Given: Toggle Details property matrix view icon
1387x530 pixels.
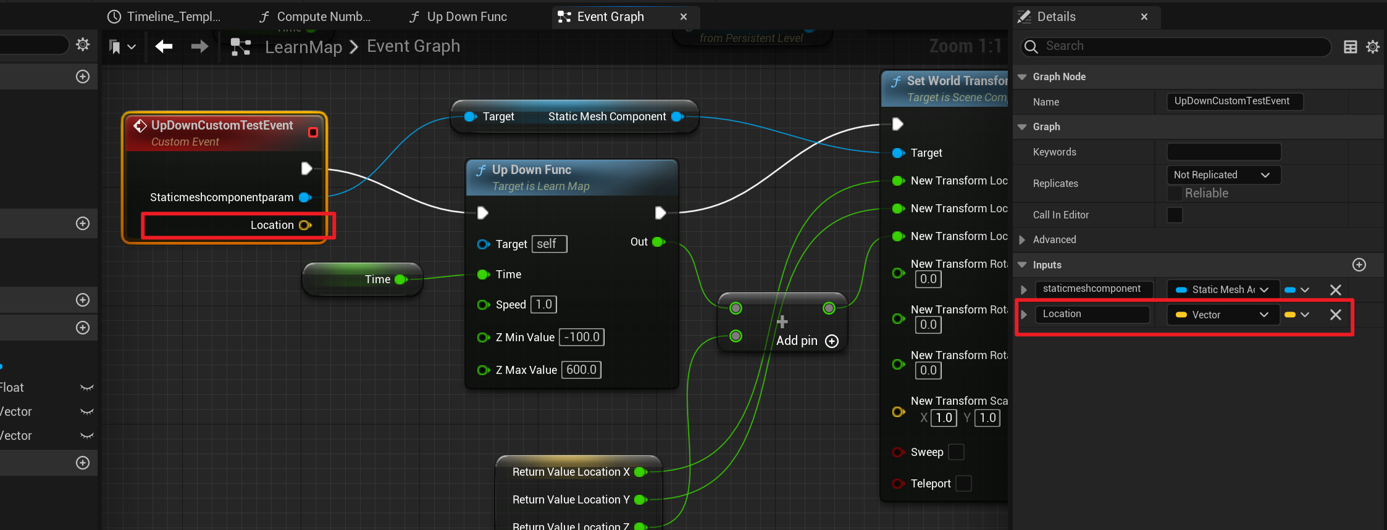Looking at the screenshot, I should coord(1351,47).
